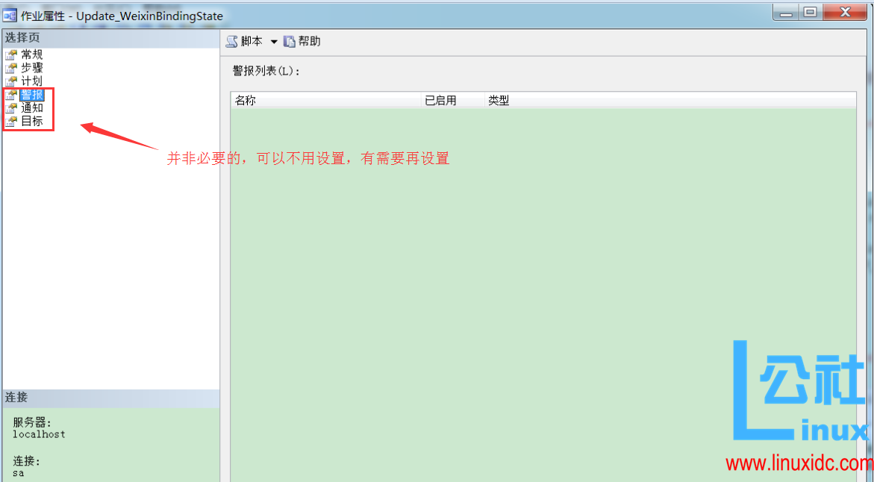Select the highlighted 警报 page

pos(31,95)
